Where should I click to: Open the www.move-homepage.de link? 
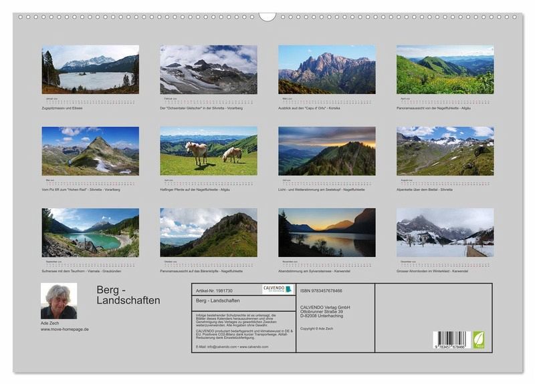pos(65,329)
